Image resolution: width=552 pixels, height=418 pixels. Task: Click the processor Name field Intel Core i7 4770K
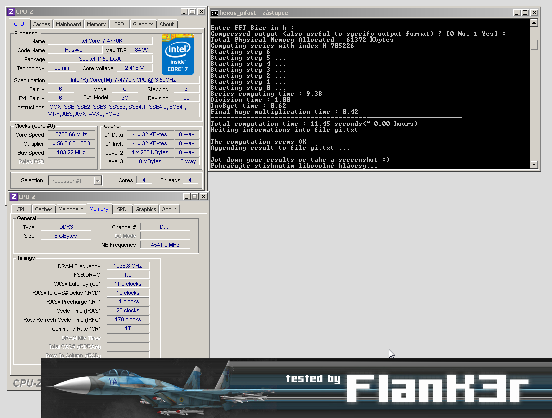click(x=100, y=41)
